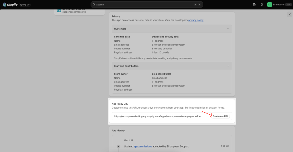Click Browsing behavior text

coord(162,49)
